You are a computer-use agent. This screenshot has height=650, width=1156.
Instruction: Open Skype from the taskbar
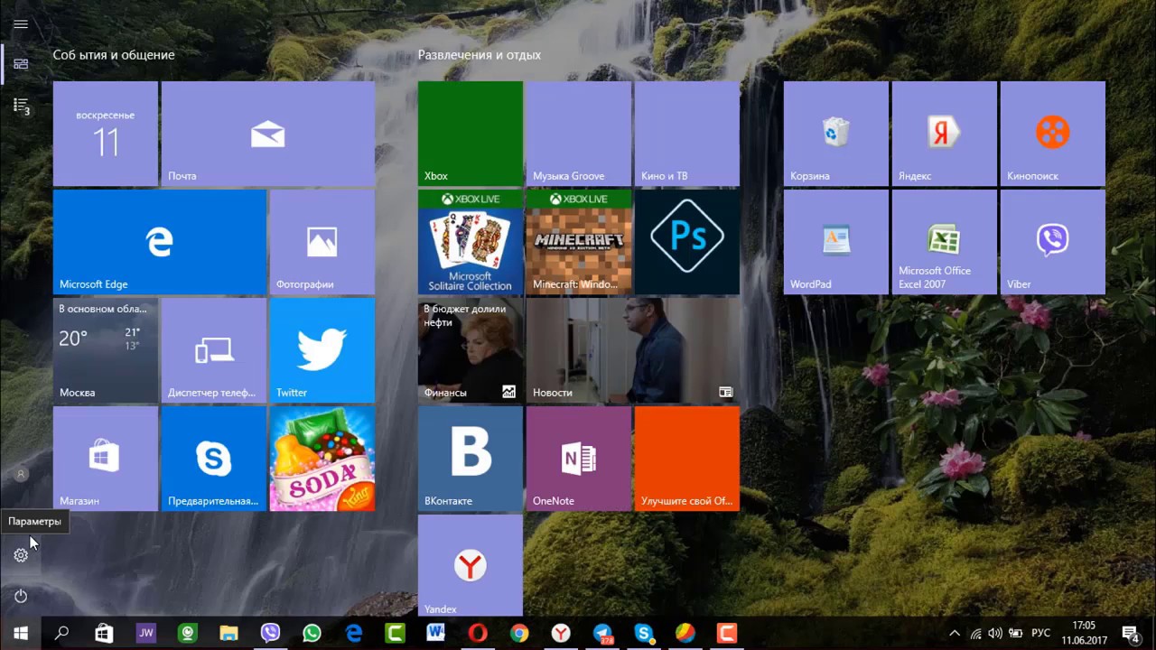coord(644,634)
